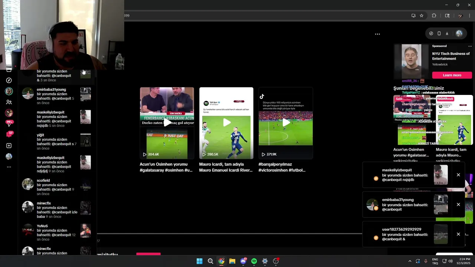This screenshot has width=475, height=267.
Task: Open the maskeliyizbequit popup video thumbnail
Action: tap(441, 175)
